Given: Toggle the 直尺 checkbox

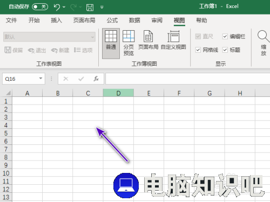Looking at the screenshot, I should pyautogui.click(x=198, y=37).
